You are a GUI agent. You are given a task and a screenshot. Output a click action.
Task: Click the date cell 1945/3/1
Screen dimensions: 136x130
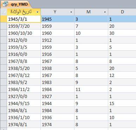24,19
